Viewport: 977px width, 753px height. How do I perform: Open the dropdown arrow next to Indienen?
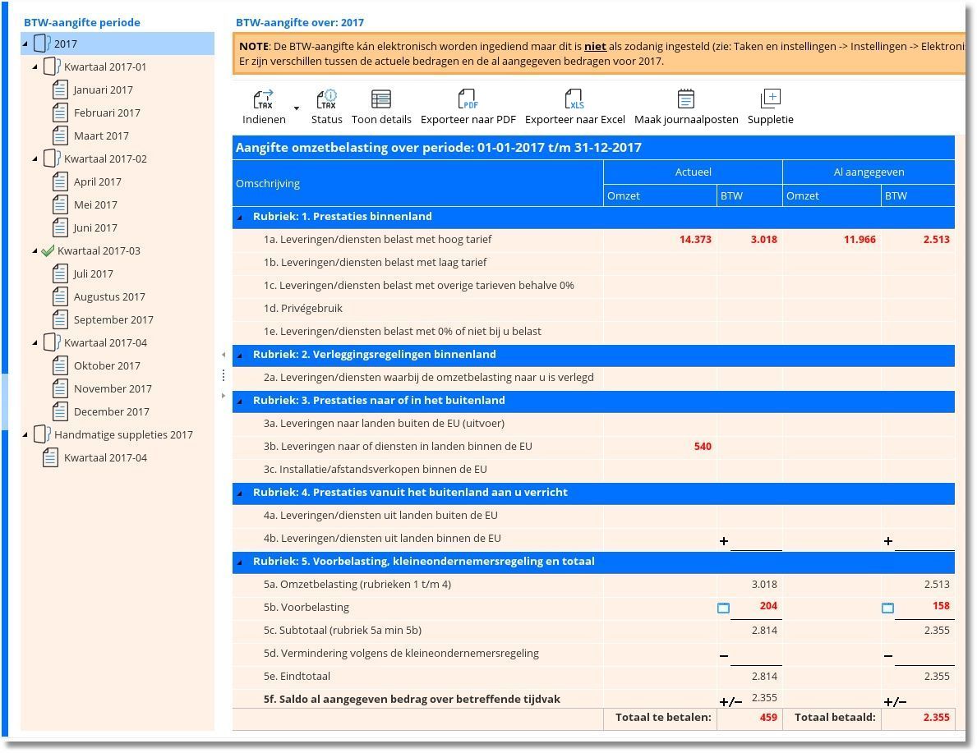point(297,108)
